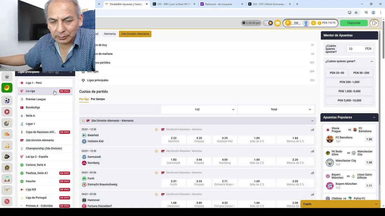385x216 pixels.
Task: Open statistics icon for Furth match
Action: [312, 173]
